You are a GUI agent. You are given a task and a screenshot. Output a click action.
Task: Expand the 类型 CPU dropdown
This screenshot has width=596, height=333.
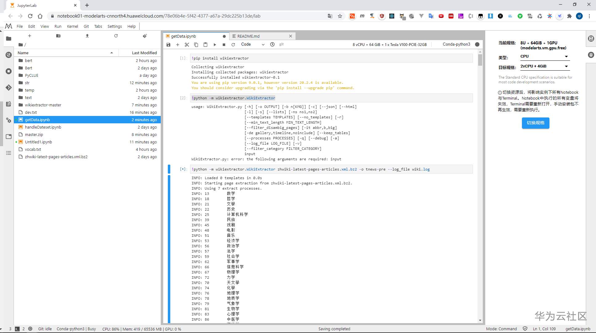[544, 56]
